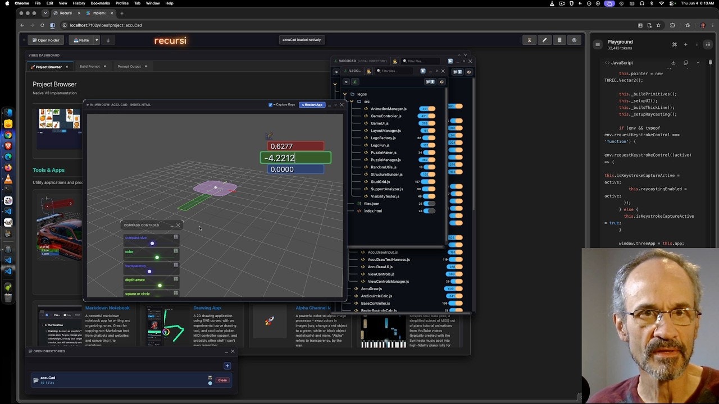The image size is (719, 404).
Task: Select the Project Browser tab
Action: pyautogui.click(x=48, y=67)
